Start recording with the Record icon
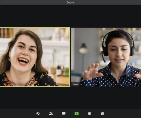 point(89,114)
